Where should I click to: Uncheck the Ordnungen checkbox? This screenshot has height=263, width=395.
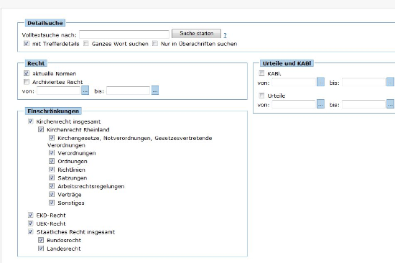[x=52, y=161]
